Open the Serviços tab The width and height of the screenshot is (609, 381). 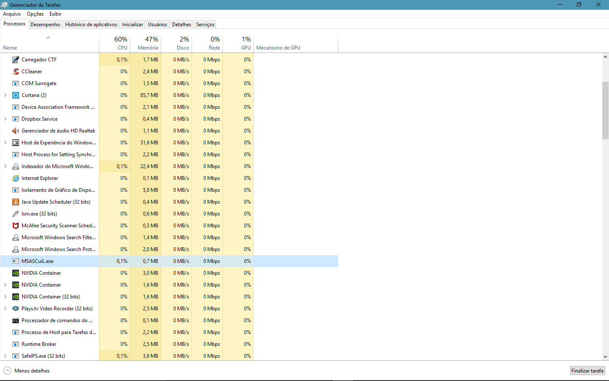205,25
